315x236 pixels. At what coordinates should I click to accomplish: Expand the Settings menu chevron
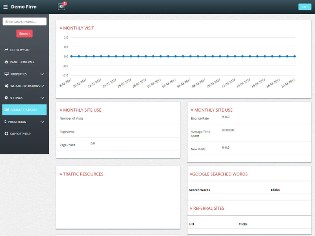click(42, 98)
